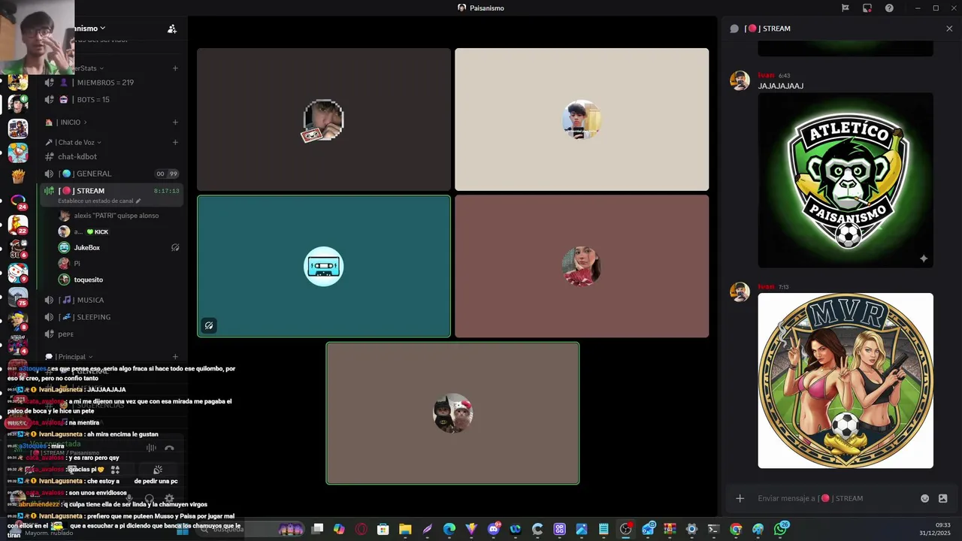Open the top-left video participant tile
Screen dimensions: 962x541
[x=324, y=119]
